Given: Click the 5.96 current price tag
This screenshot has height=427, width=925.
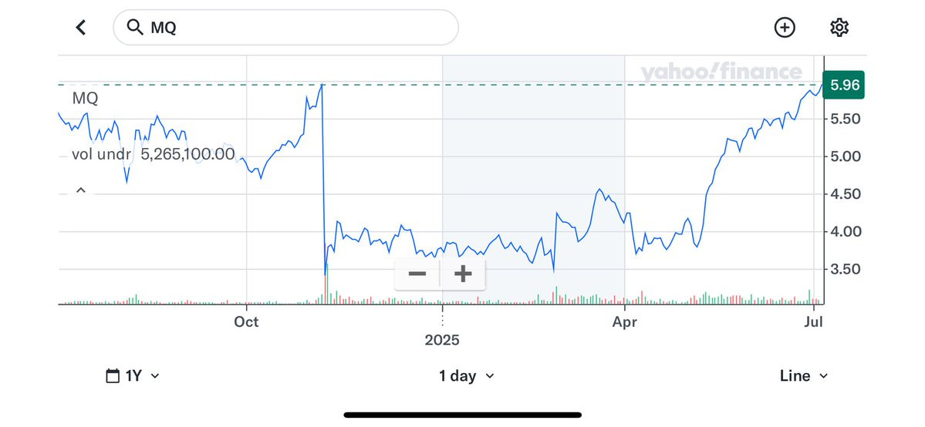Looking at the screenshot, I should point(844,86).
